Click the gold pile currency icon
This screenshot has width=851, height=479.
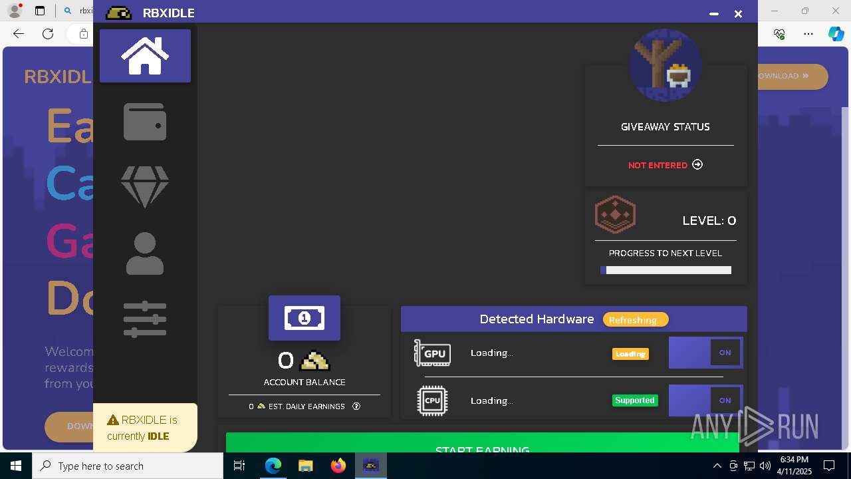(315, 361)
